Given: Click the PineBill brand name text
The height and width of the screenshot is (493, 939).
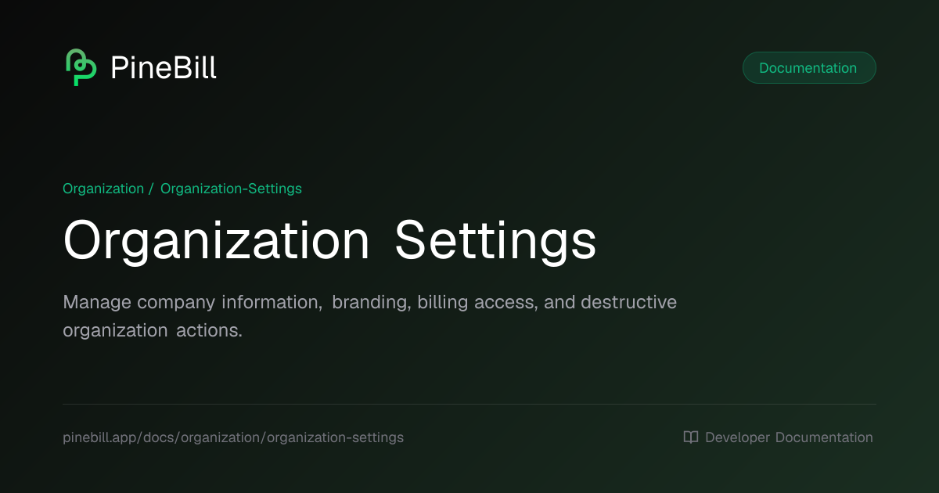Looking at the screenshot, I should point(164,68).
